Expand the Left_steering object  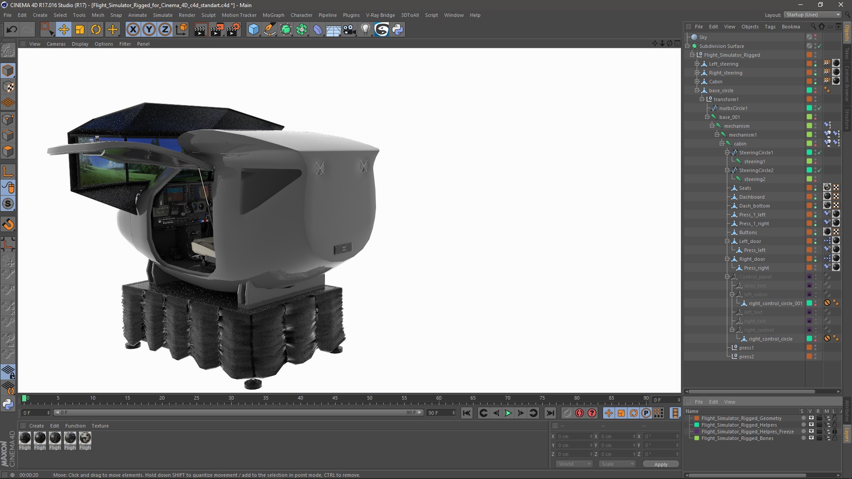[x=697, y=64]
